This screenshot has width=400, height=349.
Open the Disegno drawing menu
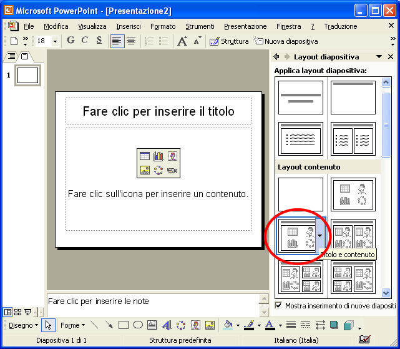click(x=23, y=325)
